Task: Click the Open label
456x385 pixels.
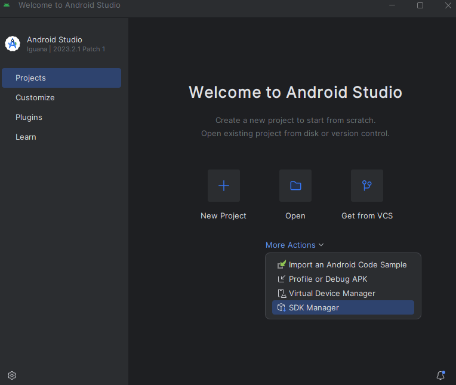Action: tap(295, 215)
